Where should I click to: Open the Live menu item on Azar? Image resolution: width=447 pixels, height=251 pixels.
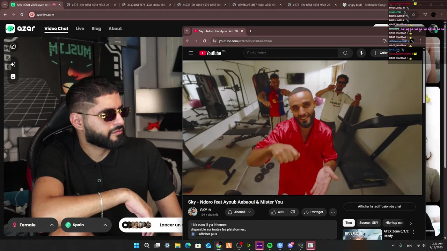click(80, 29)
